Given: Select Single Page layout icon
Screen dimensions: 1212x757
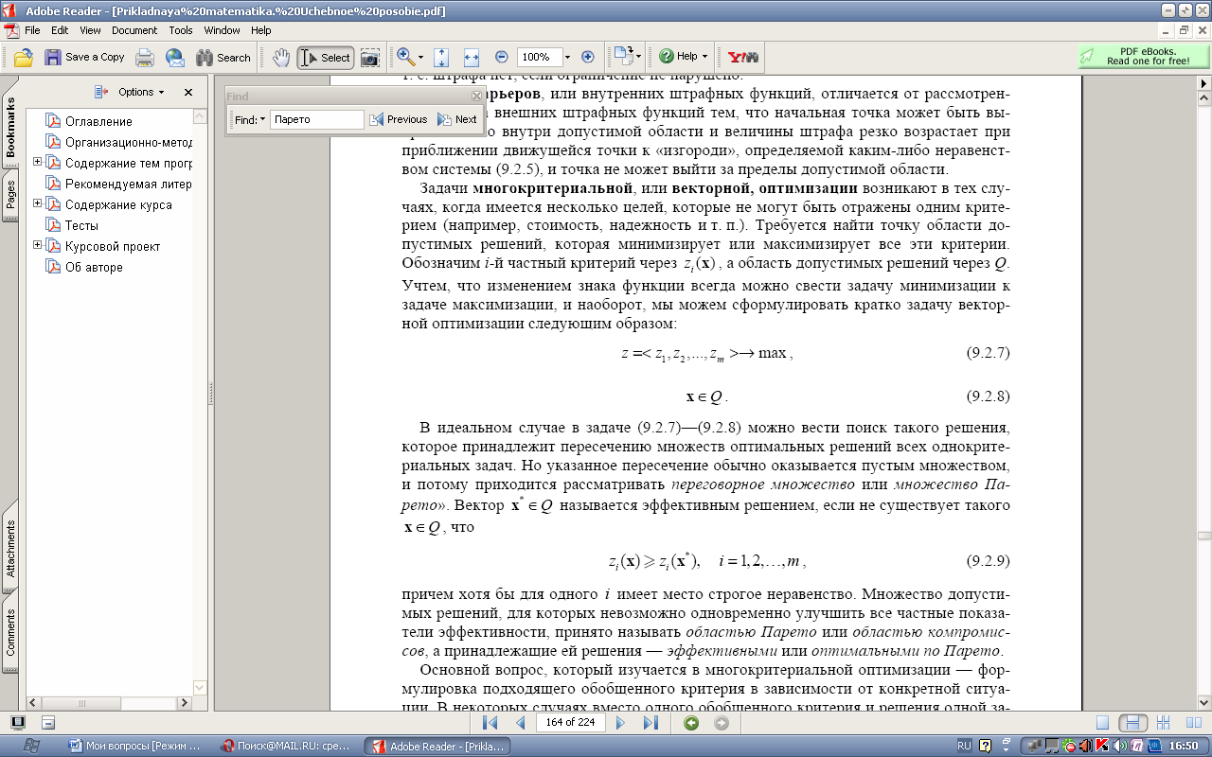Looking at the screenshot, I should point(1101,723).
